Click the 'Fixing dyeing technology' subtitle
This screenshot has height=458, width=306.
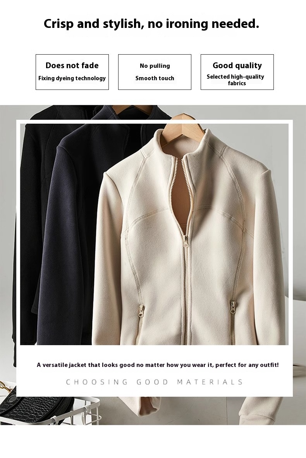pyautogui.click(x=72, y=78)
